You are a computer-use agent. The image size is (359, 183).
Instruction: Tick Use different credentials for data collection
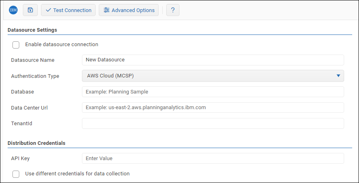click(16, 174)
